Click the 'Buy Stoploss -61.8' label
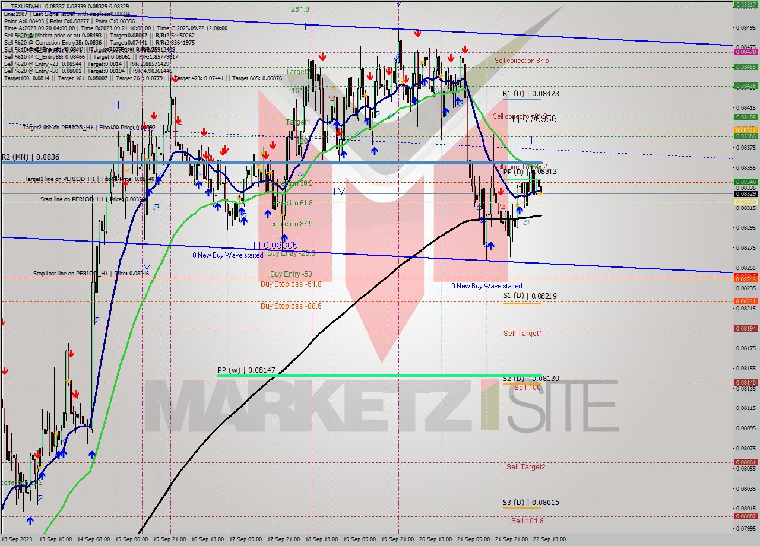The width and height of the screenshot is (760, 546). (x=291, y=284)
